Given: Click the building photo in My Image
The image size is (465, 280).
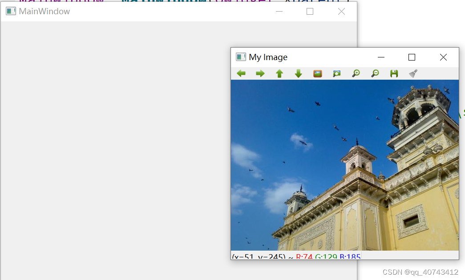Looking at the screenshot, I should (x=344, y=165).
